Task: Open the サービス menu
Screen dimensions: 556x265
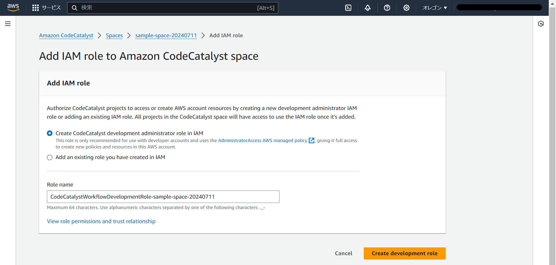Action: pyautogui.click(x=51, y=8)
